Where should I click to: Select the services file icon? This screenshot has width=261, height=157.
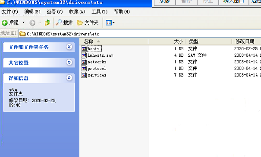coord(84,75)
